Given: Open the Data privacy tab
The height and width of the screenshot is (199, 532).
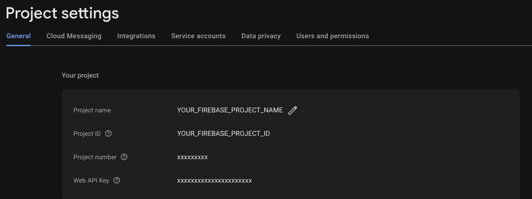Looking at the screenshot, I should [x=261, y=36].
